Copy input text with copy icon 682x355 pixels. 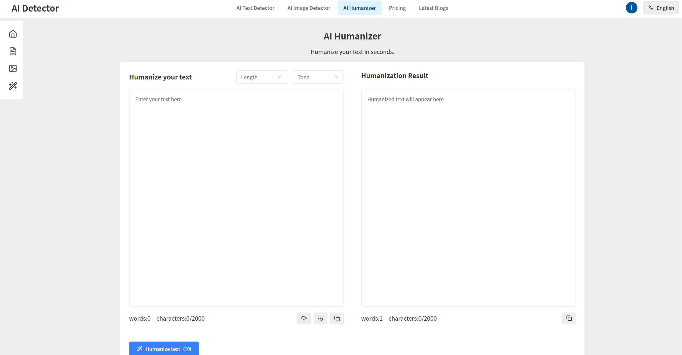click(x=337, y=318)
